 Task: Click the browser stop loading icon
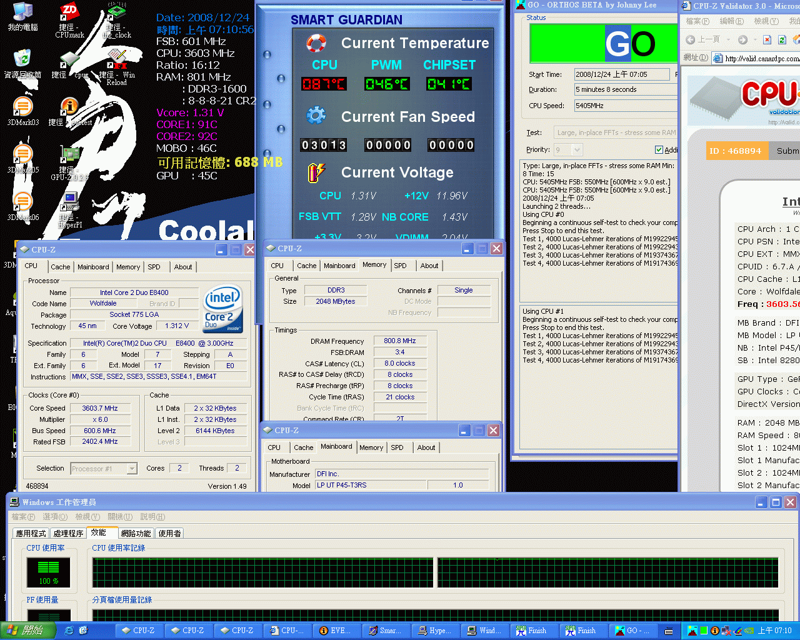(767, 39)
